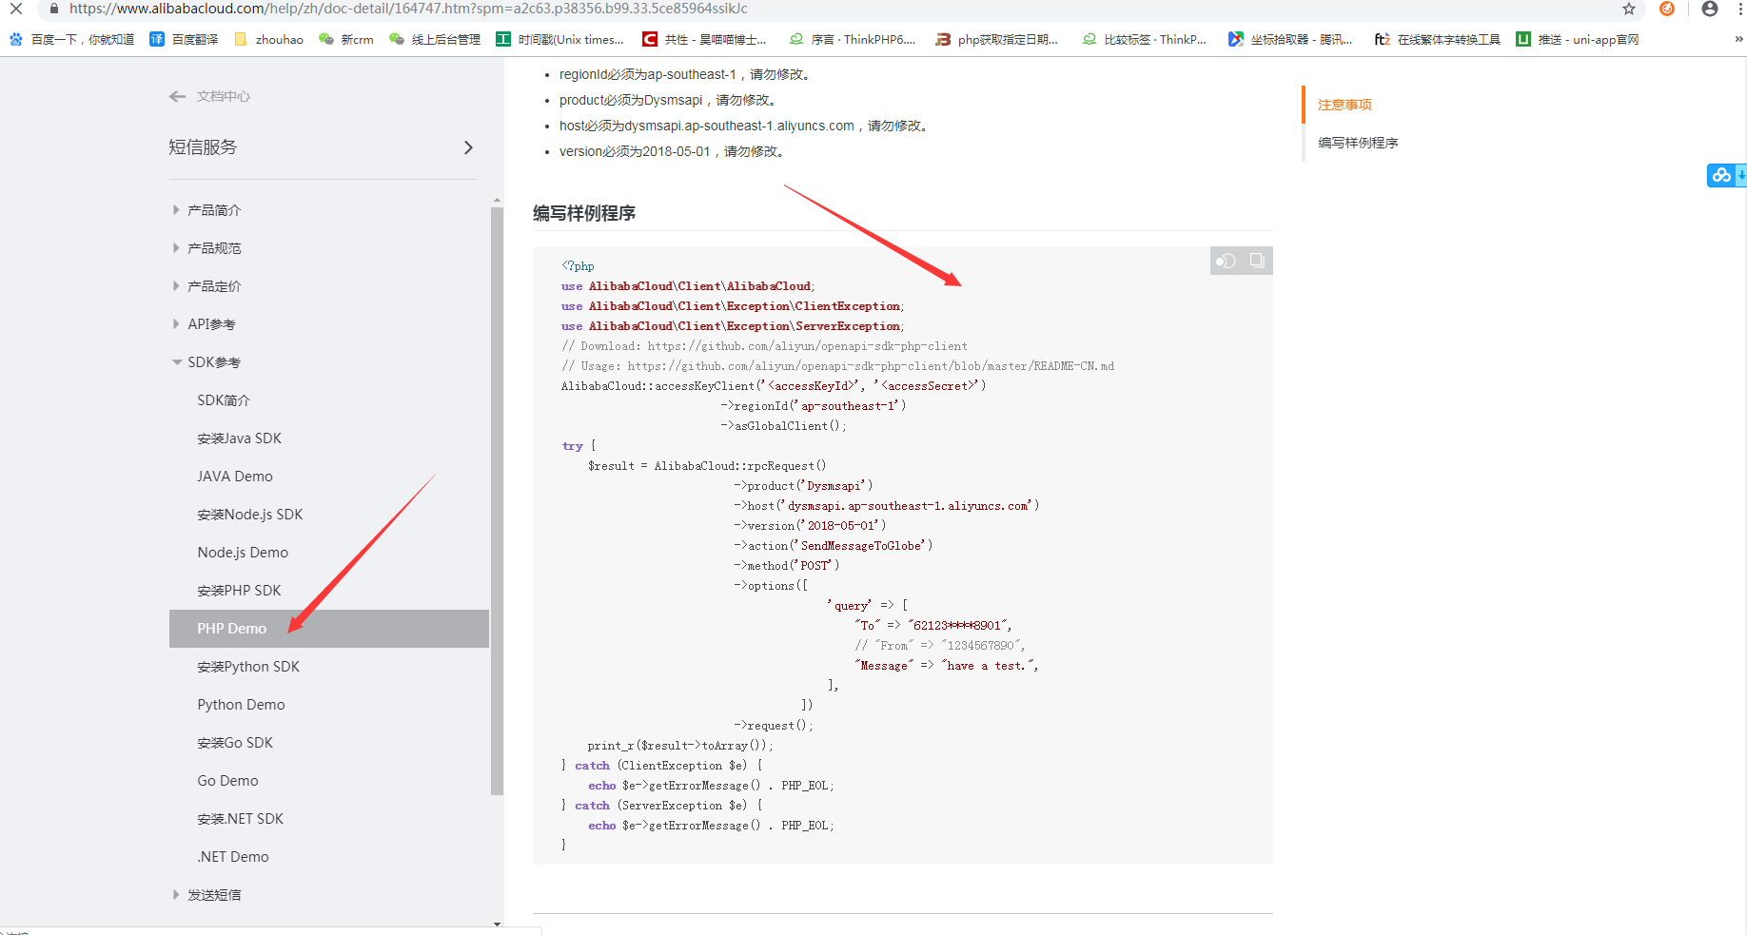Open the Node.js Demo page
This screenshot has width=1747, height=935.
point(243,553)
